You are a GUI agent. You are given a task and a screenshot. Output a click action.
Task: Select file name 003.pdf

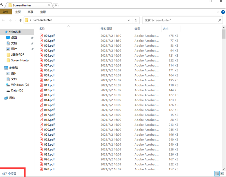pyautogui.click(x=49, y=46)
